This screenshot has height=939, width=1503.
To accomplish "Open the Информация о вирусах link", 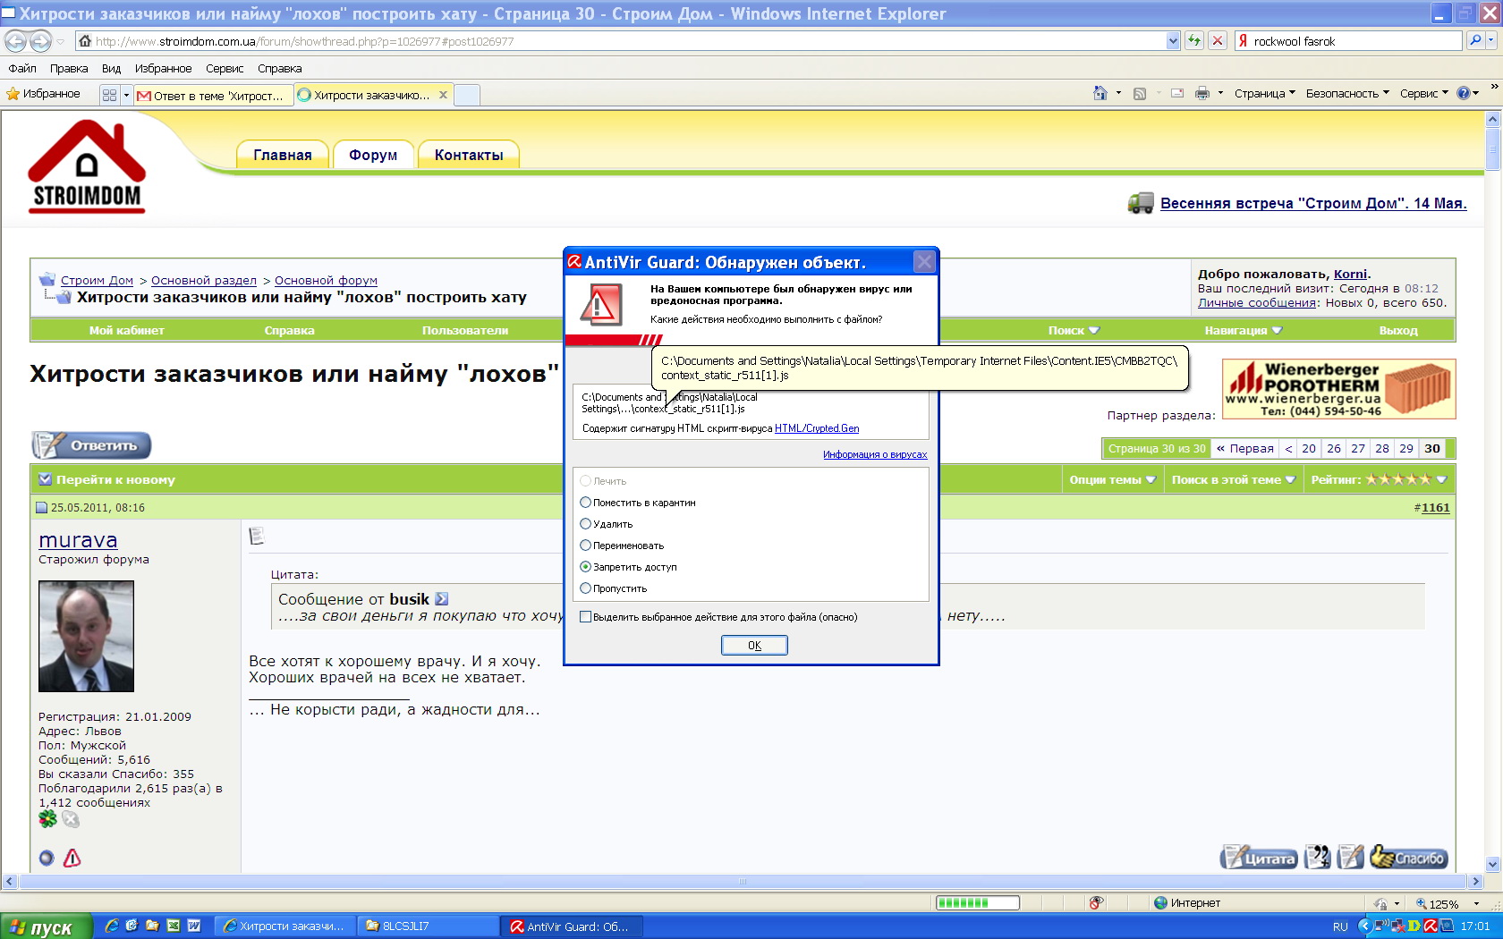I will pyautogui.click(x=875, y=454).
